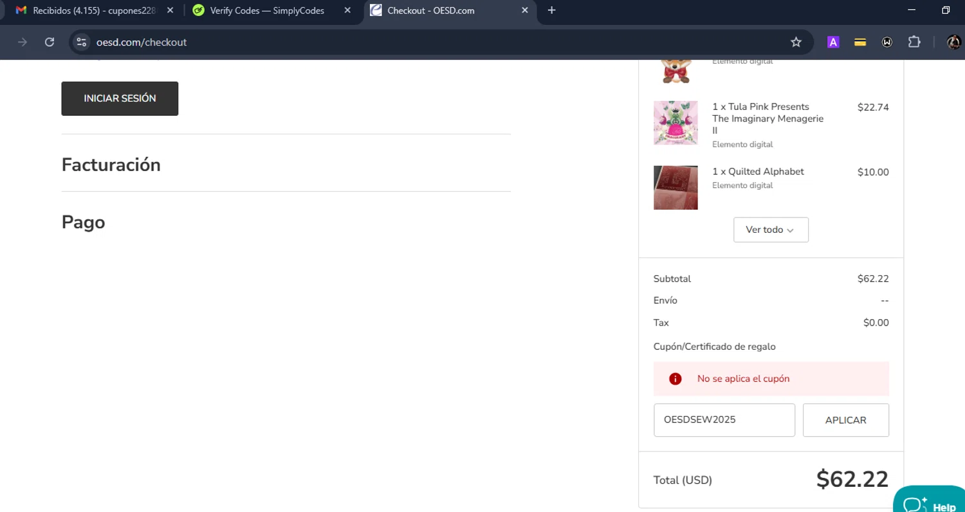Expand the Ver todo items dropdown
Screen dimensions: 965x512
(771, 230)
